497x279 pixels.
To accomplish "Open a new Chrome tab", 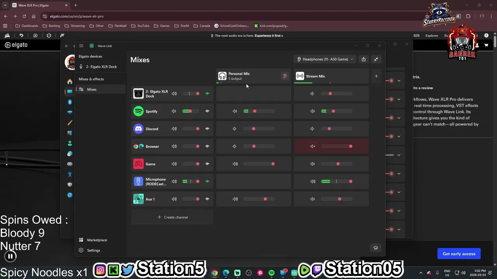I will (75, 5).
